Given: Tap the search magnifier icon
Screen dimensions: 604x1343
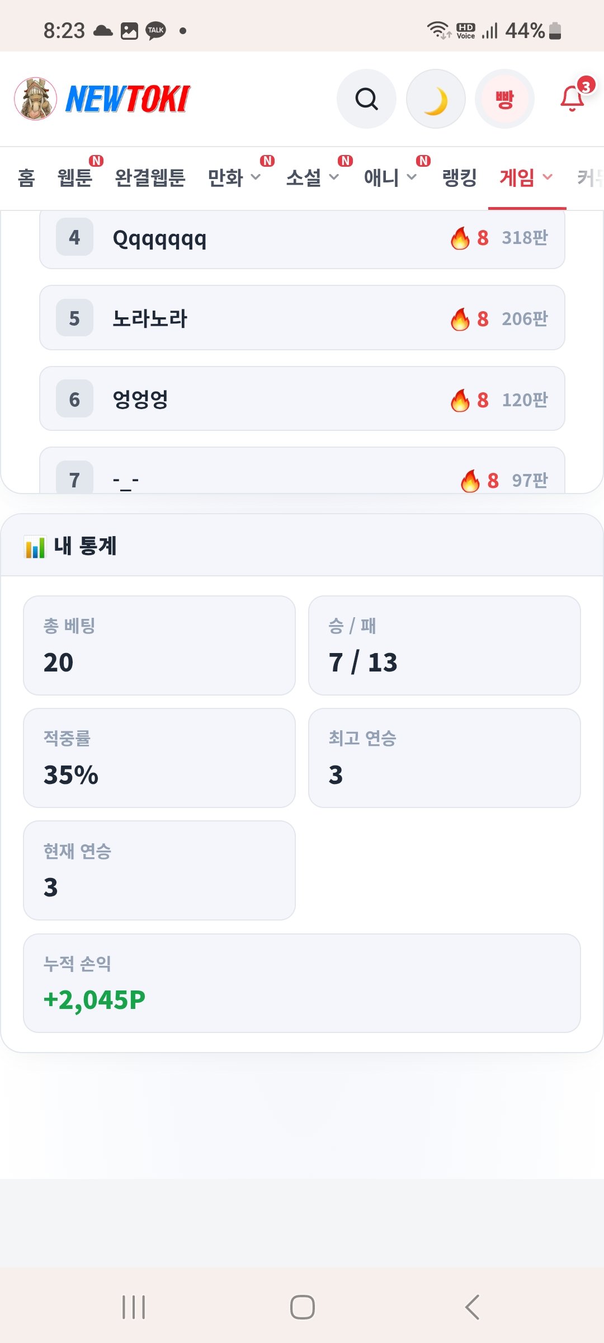Looking at the screenshot, I should (x=366, y=99).
